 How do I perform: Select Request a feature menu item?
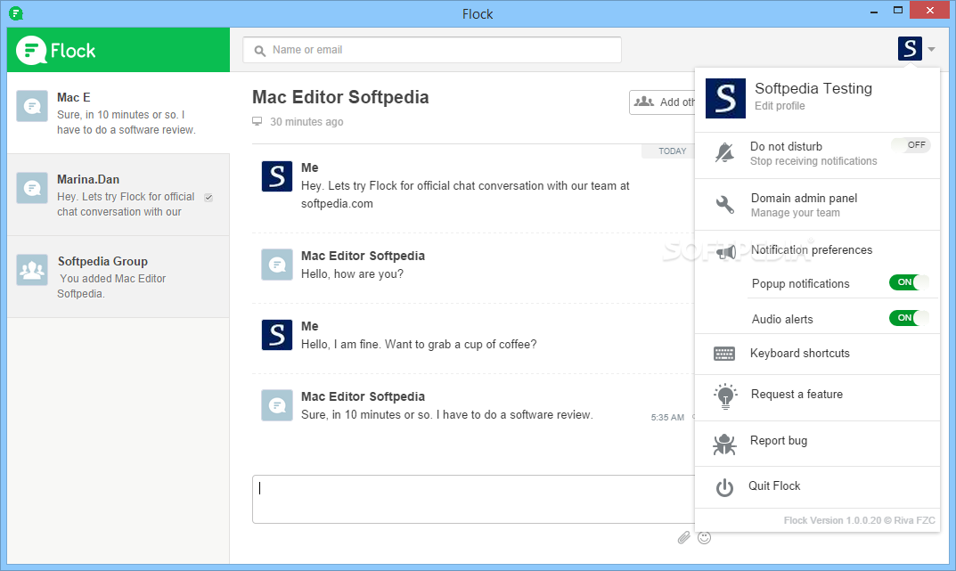[817, 397]
